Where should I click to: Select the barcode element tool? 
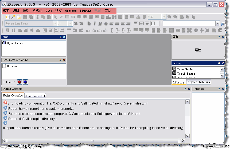[x=97, y=17]
